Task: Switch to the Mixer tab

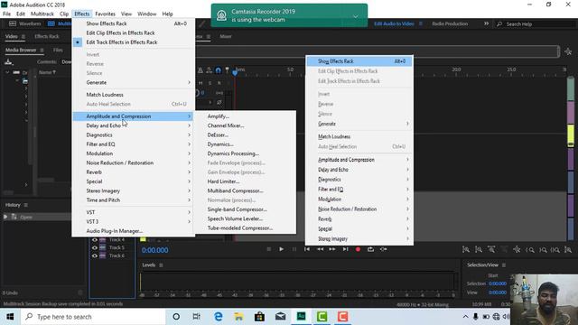Action: click(x=226, y=36)
